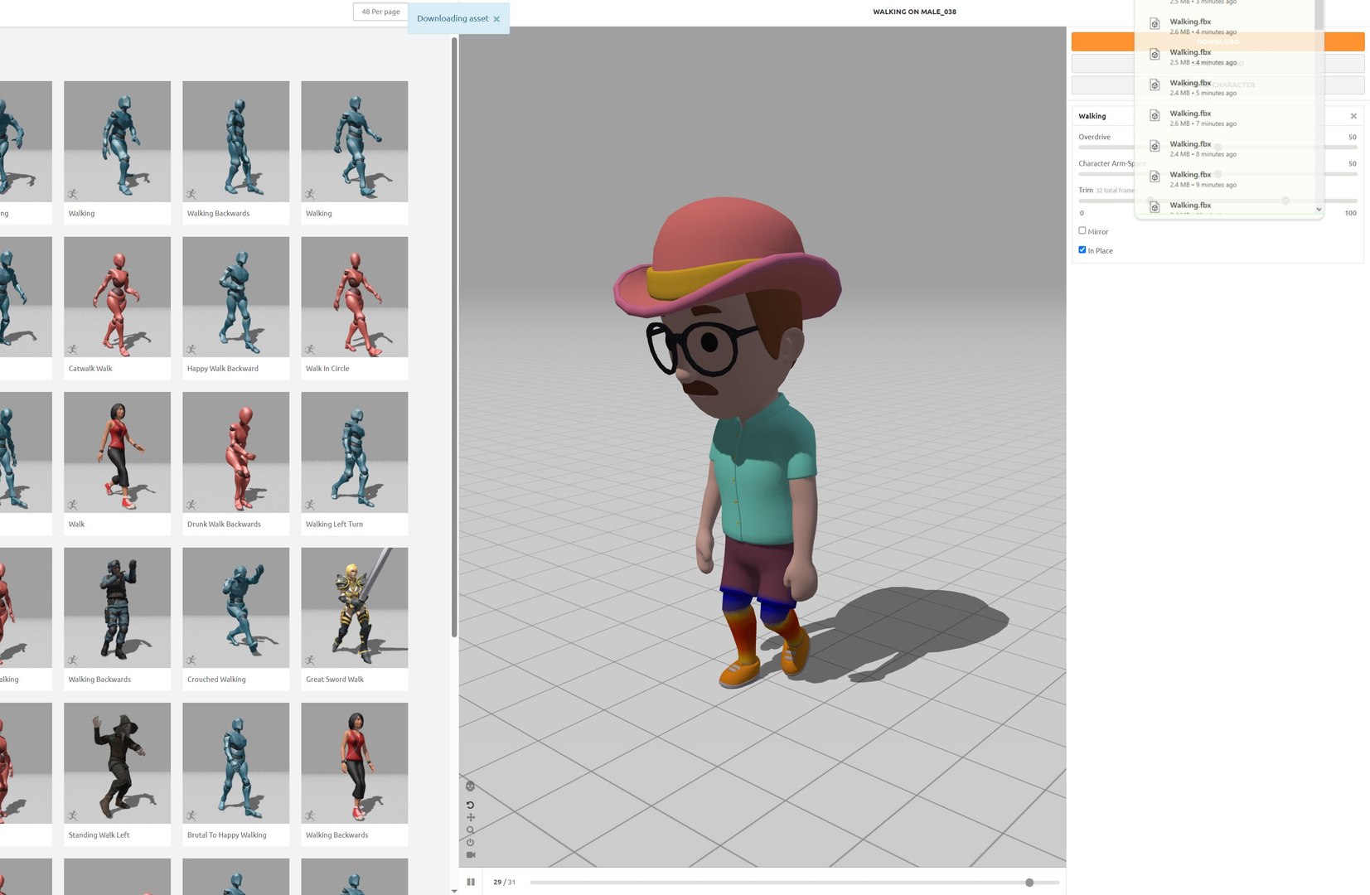The width and height of the screenshot is (1370, 895).
Task: Toggle skeleton view icon in viewport
Action: 470,786
